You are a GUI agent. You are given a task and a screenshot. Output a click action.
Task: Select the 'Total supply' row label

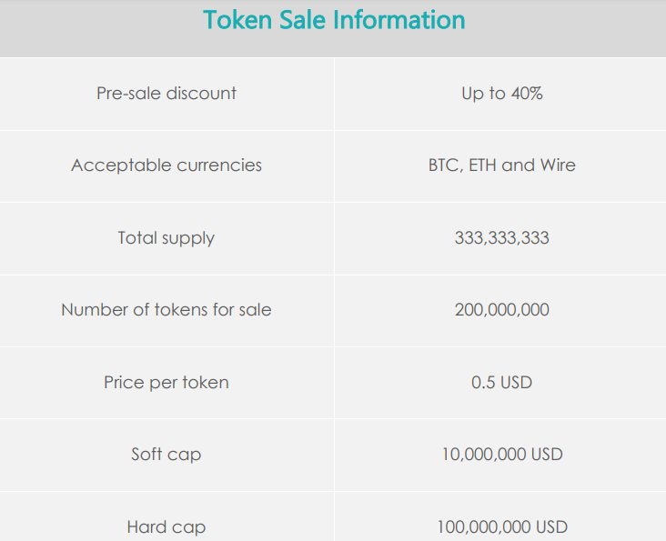166,238
